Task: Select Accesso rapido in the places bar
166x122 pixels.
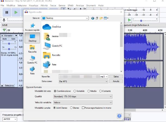Action: pos(32,27)
